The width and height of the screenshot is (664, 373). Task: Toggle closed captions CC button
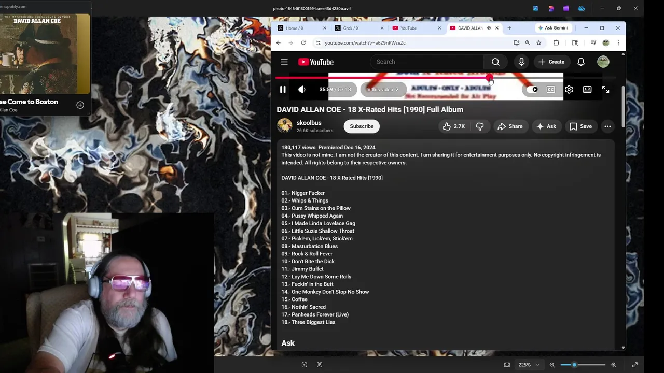click(550, 90)
